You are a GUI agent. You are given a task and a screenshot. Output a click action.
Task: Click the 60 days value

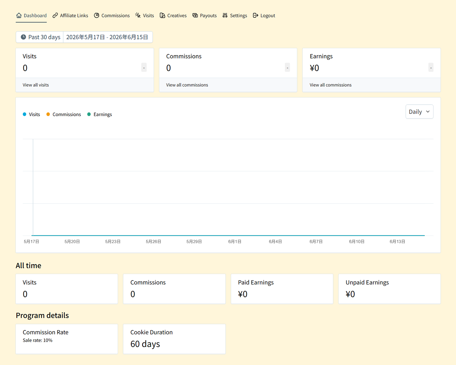[145, 344]
